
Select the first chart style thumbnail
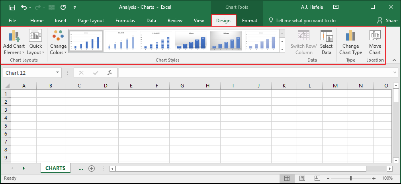(86, 41)
